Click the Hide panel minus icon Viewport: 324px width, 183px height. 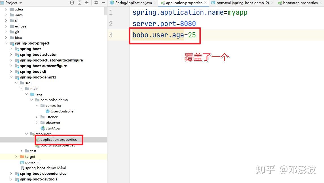(103, 3)
